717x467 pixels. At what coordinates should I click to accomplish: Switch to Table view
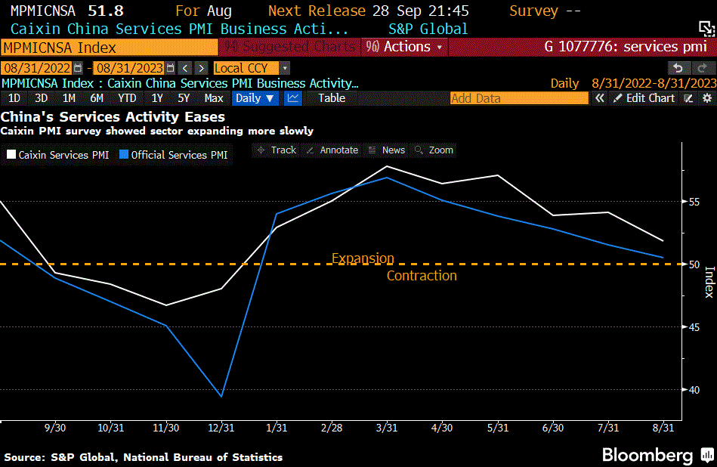[332, 98]
